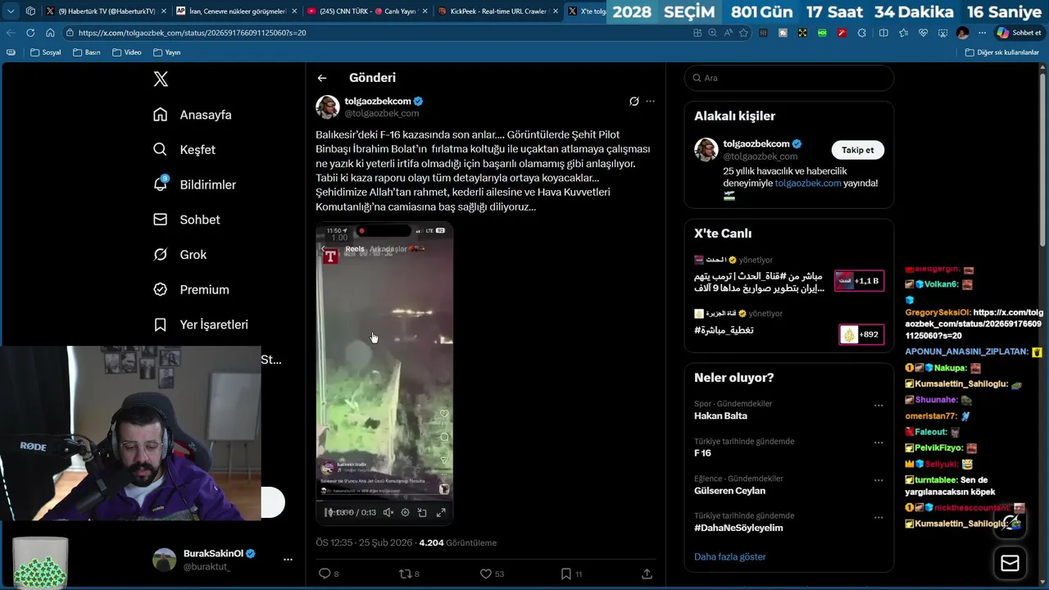Click the video progress bar
The image size is (1049, 590).
click(384, 500)
